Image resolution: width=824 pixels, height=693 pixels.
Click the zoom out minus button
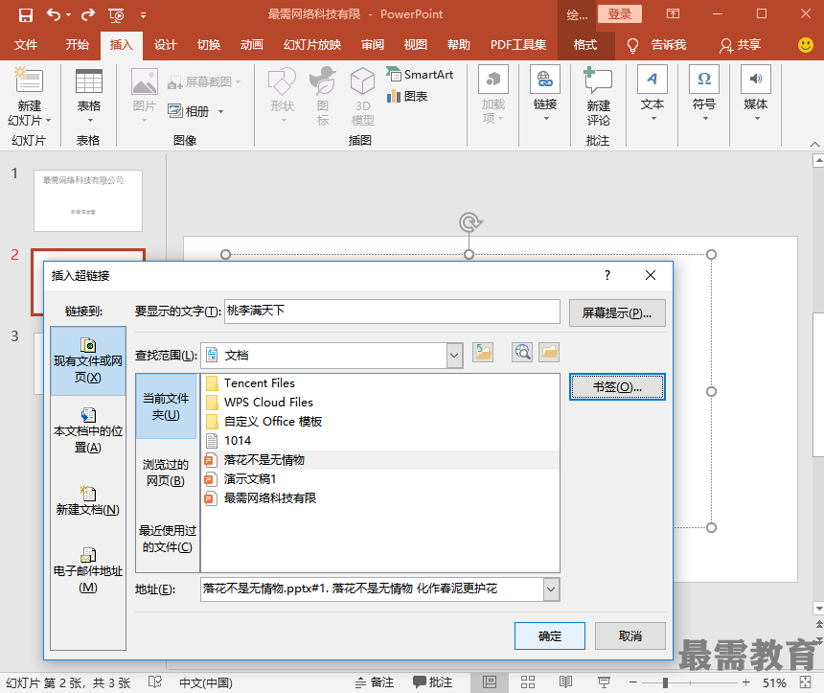[633, 682]
